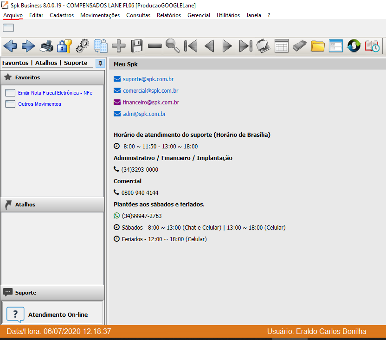Click the phone number 0800 940 4144
The height and width of the screenshot is (340, 386).
pos(140,193)
